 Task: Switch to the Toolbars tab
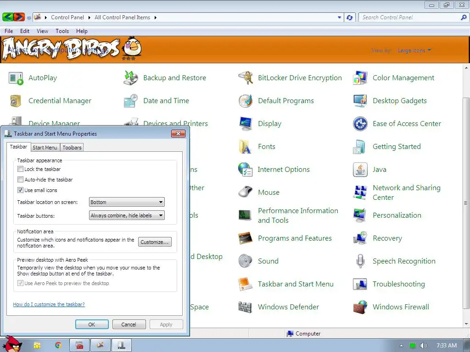tap(72, 148)
